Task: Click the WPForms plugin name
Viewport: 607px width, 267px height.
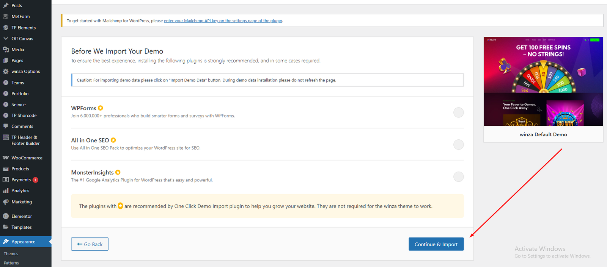Action: 84,108
